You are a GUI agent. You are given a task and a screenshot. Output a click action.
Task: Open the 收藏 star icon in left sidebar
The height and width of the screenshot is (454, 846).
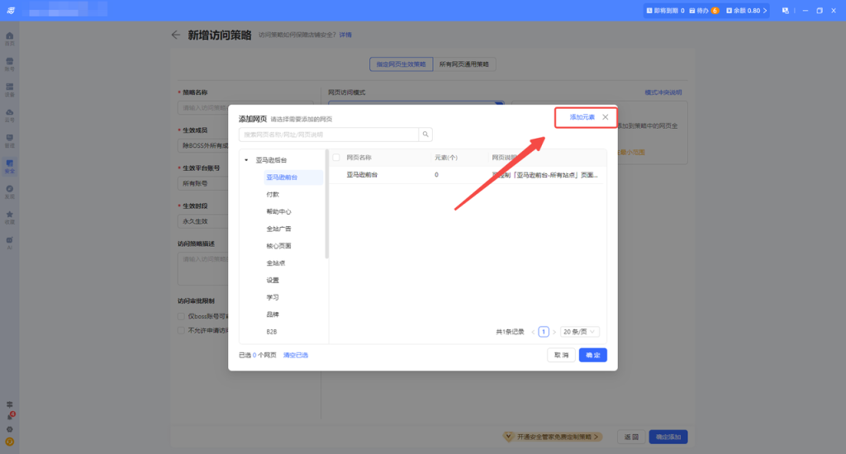click(10, 215)
